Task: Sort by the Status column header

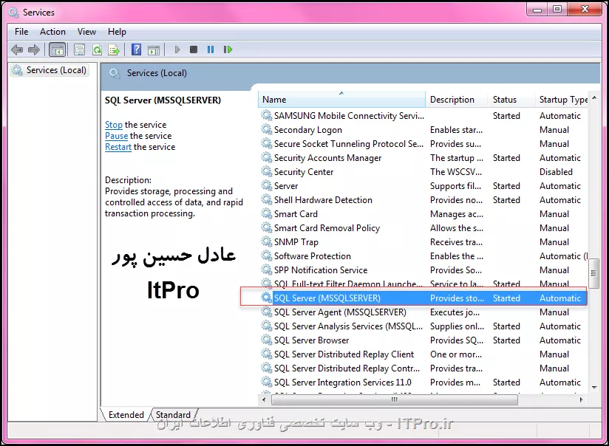Action: [511, 100]
